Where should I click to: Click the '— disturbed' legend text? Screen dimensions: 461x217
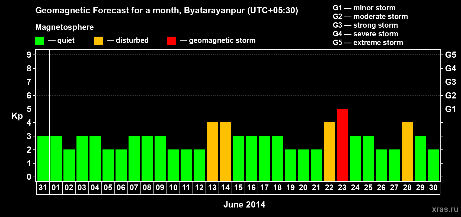pyautogui.click(x=128, y=40)
